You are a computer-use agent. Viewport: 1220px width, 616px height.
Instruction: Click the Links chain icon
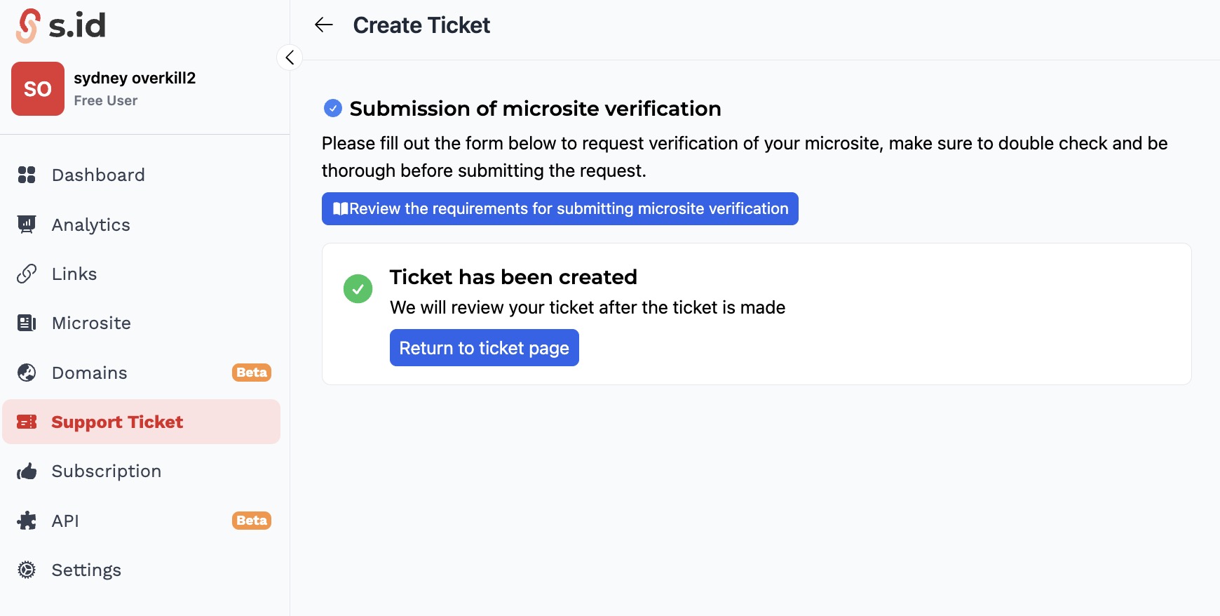pyautogui.click(x=27, y=274)
